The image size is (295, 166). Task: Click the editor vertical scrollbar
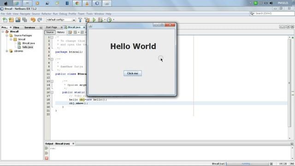pos(289,83)
